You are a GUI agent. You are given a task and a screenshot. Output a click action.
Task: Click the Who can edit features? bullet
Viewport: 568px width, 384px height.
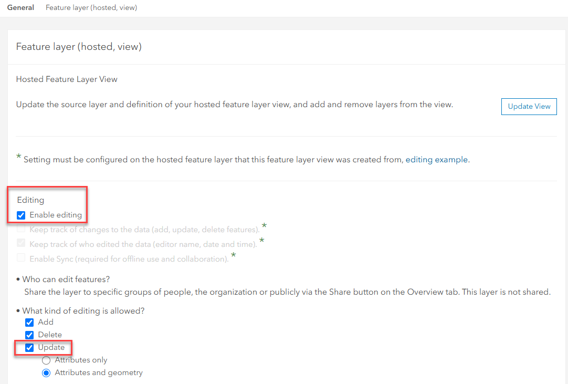click(x=66, y=279)
